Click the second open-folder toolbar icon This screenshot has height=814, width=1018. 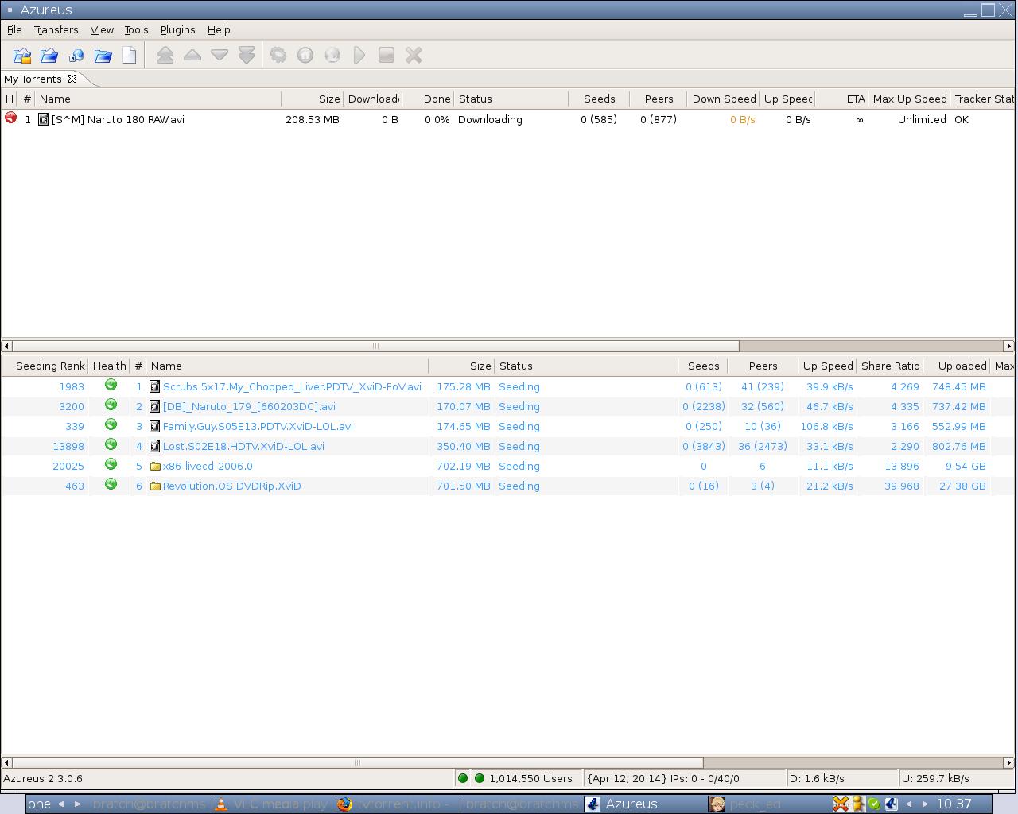tap(49, 56)
